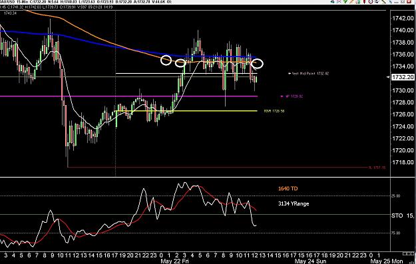Click the magenta WP level label
This screenshot has height=264, width=416.
pos(292,96)
